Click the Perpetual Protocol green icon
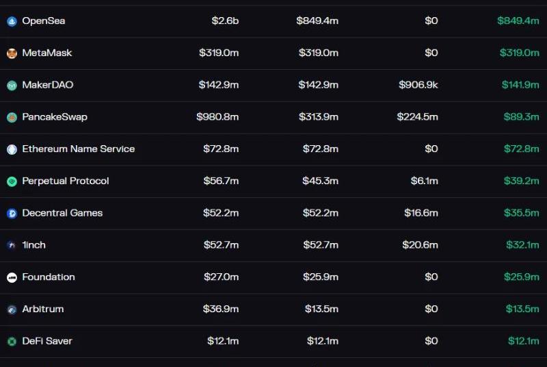 [x=12, y=181]
